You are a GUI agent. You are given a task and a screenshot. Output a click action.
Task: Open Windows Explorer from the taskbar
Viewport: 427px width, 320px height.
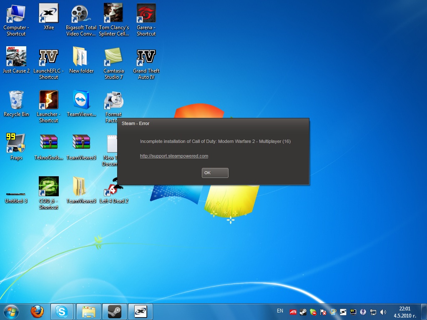88,312
